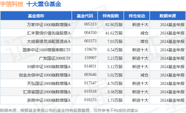The height and width of the screenshot is (113, 186).
Task: Click 国泰中证1000增强策略ETF fund name
Action: coord(47,50)
